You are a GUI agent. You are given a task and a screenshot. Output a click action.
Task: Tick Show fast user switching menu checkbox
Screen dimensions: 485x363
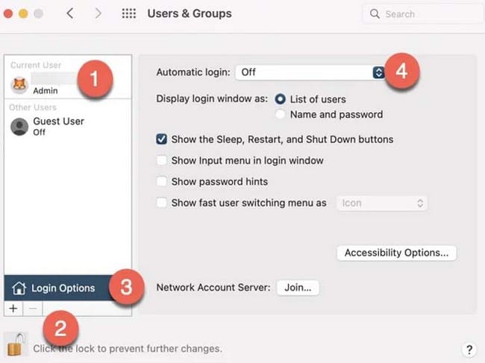pos(161,203)
